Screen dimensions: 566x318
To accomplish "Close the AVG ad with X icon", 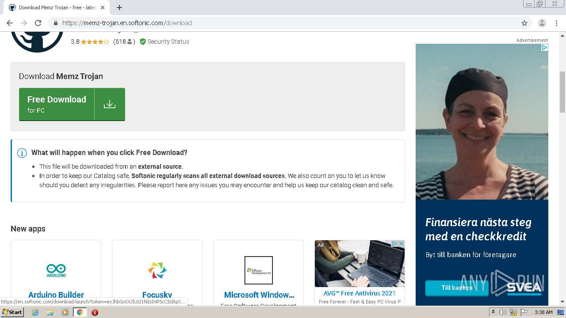I will (401, 243).
